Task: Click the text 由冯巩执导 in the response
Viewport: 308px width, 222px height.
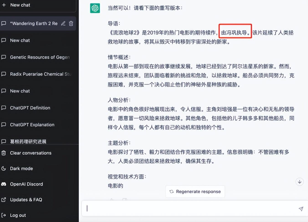Action: click(234, 33)
